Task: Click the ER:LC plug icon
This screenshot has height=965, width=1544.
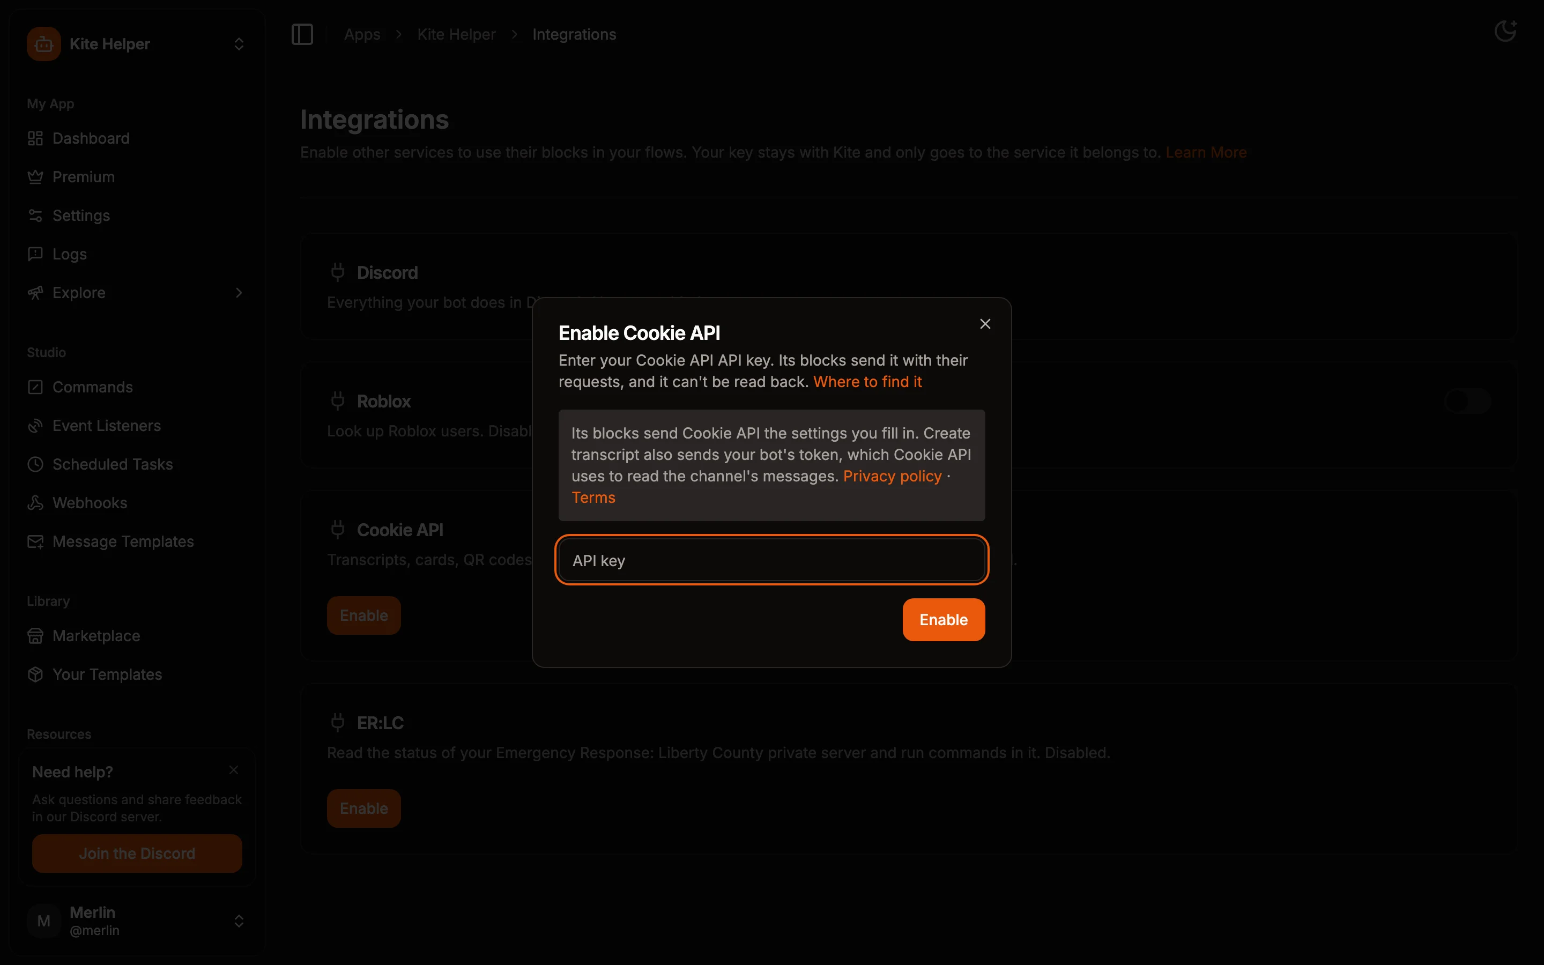Action: (x=338, y=723)
